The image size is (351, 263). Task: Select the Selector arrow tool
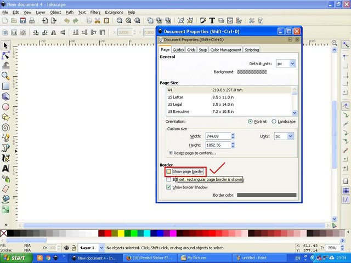(x=5, y=45)
